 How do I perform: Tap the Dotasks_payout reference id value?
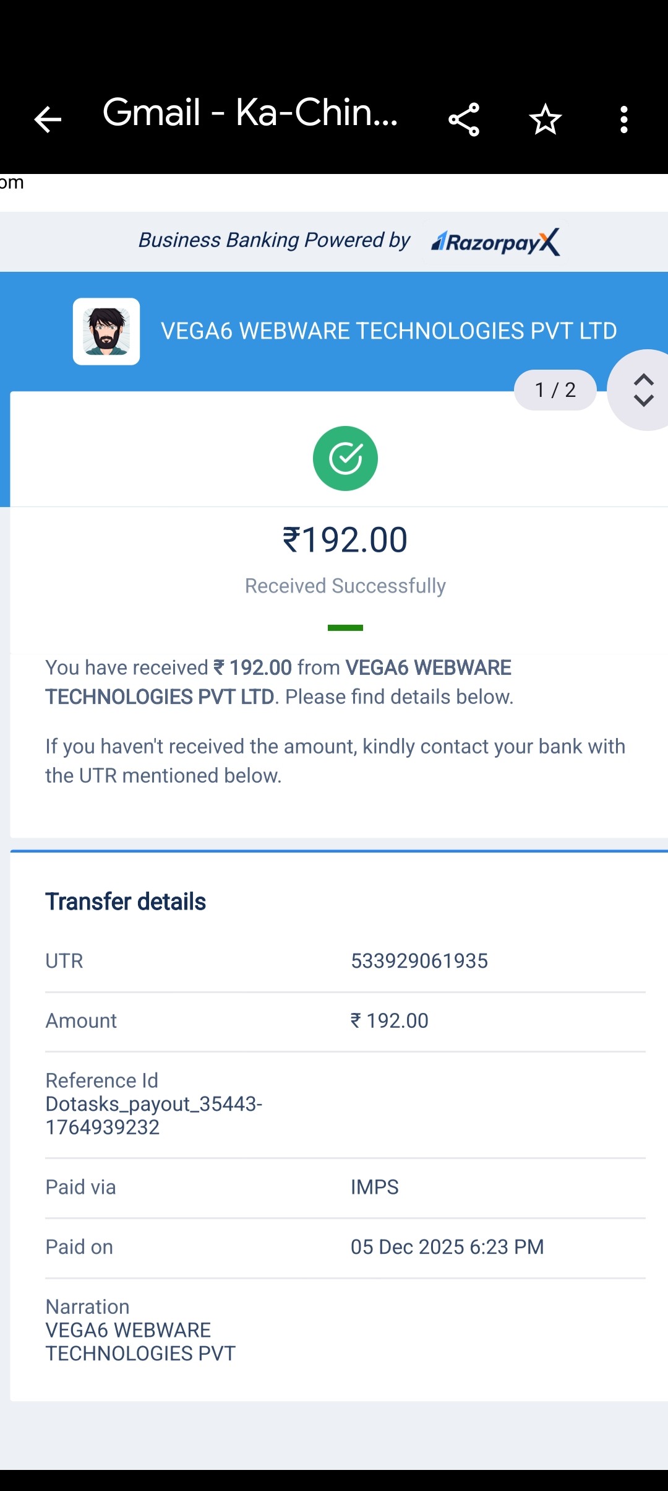coord(154,1116)
